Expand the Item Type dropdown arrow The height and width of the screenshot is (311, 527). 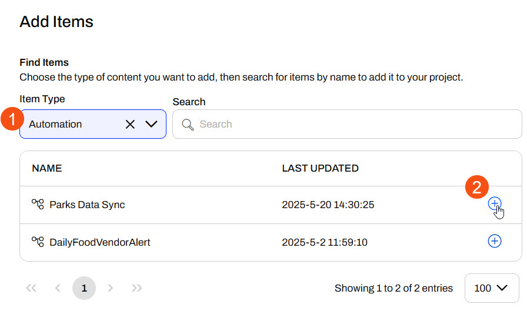coord(151,124)
